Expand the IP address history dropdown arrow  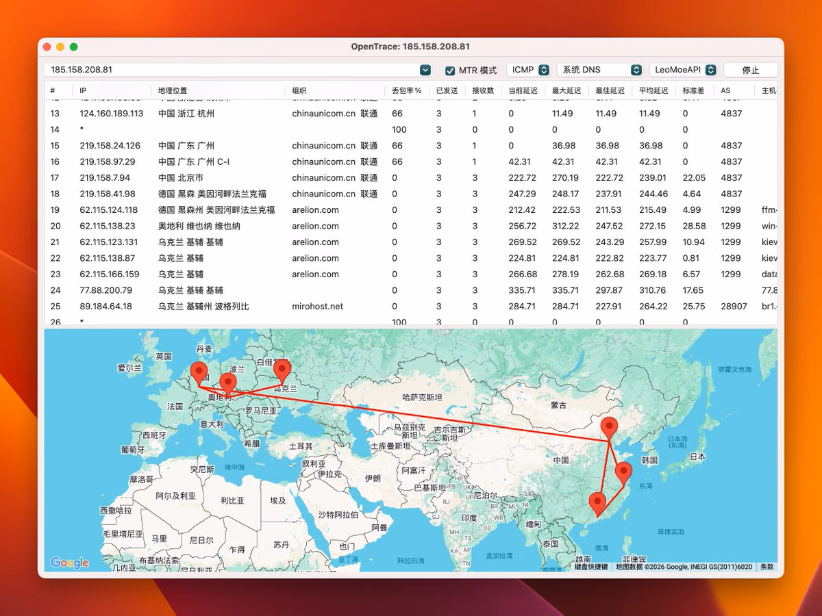tap(425, 69)
